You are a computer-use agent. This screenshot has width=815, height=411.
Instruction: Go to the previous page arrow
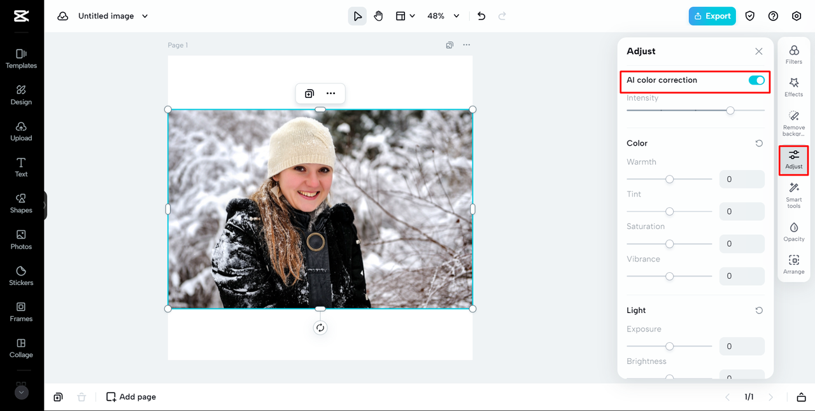[728, 397]
